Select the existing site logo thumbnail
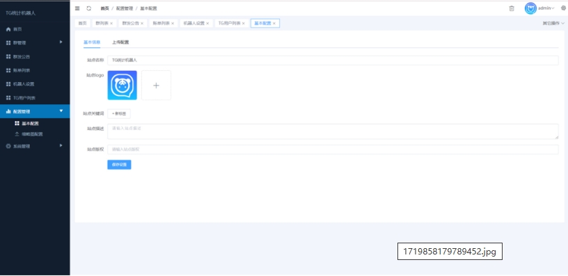Viewport: 568px width, 276px height. coord(122,86)
